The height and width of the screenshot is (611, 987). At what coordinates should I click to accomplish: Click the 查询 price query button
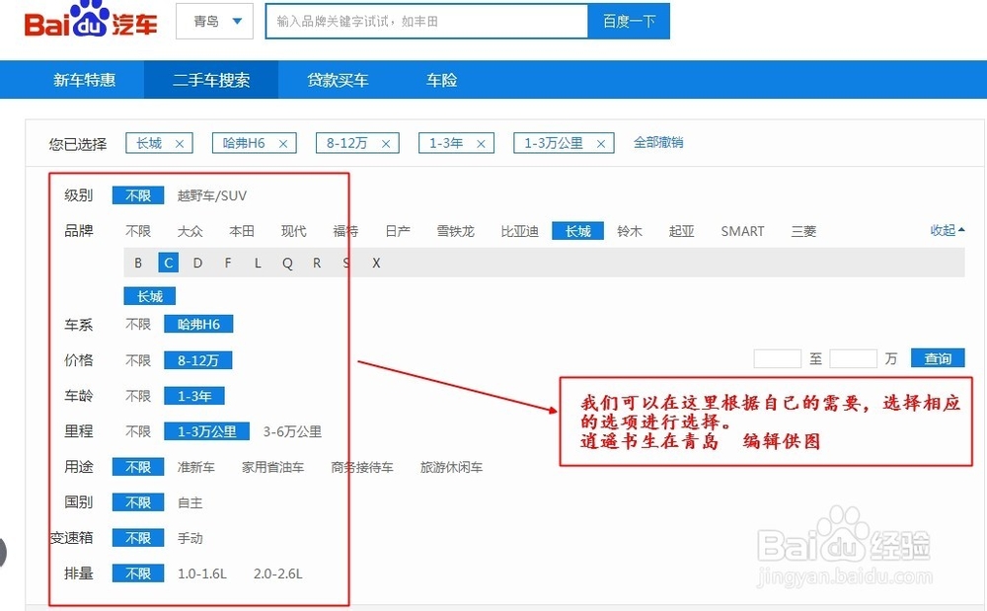coord(938,358)
